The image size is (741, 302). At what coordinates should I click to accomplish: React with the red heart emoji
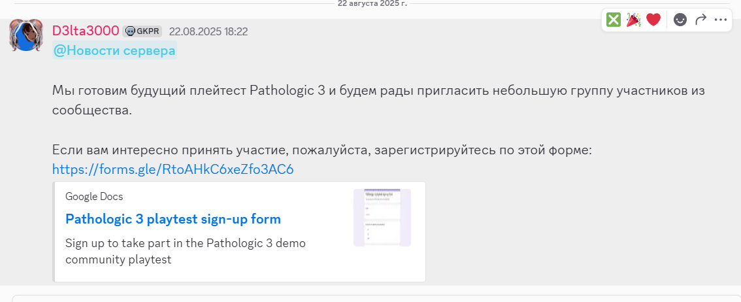(x=653, y=20)
